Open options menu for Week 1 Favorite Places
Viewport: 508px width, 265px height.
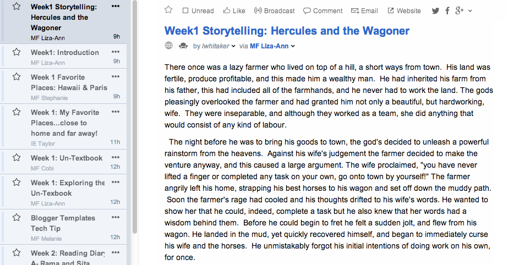(x=116, y=76)
